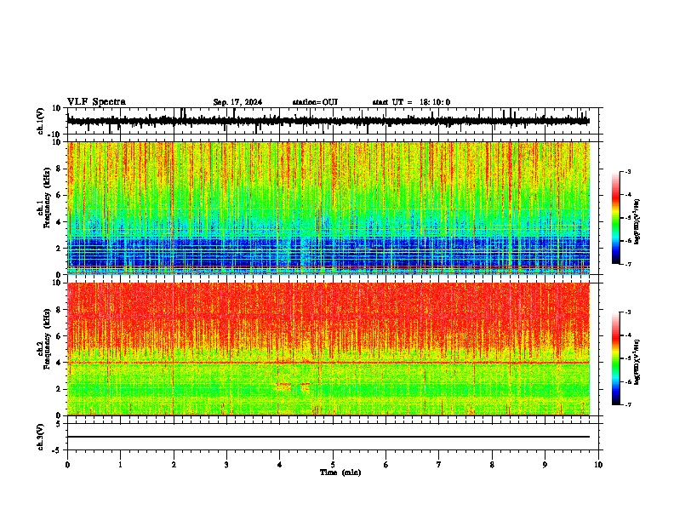674x521 pixels.
Task: Click the horizontal 4 kHz line in ch.2
Action: coord(328,363)
